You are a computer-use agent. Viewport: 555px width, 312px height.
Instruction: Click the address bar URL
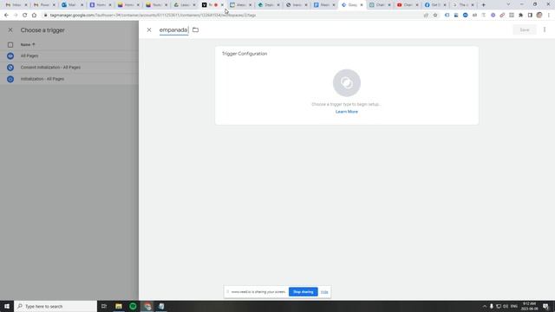[x=153, y=16]
